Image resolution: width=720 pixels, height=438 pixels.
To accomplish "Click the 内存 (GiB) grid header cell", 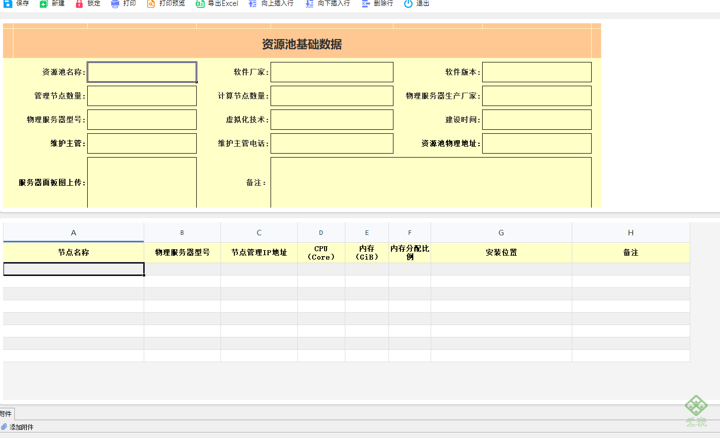I will click(367, 253).
